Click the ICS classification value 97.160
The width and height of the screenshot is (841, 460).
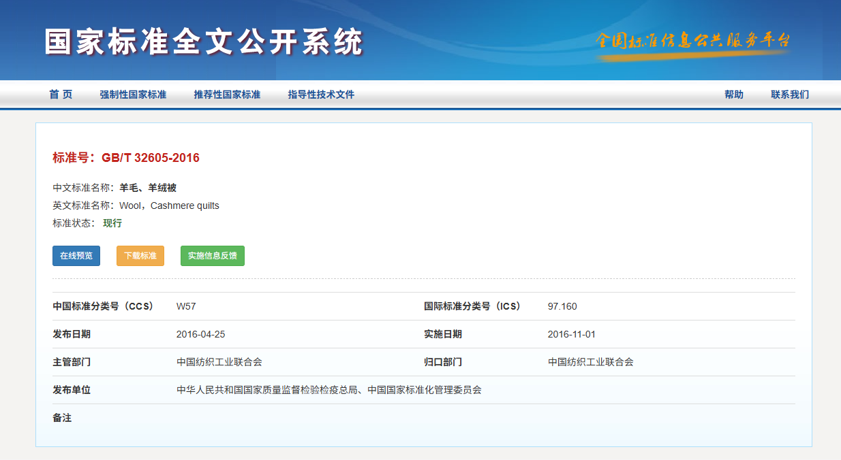pos(562,306)
